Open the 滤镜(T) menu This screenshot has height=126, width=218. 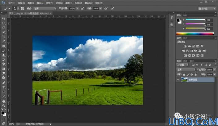(69, 3)
